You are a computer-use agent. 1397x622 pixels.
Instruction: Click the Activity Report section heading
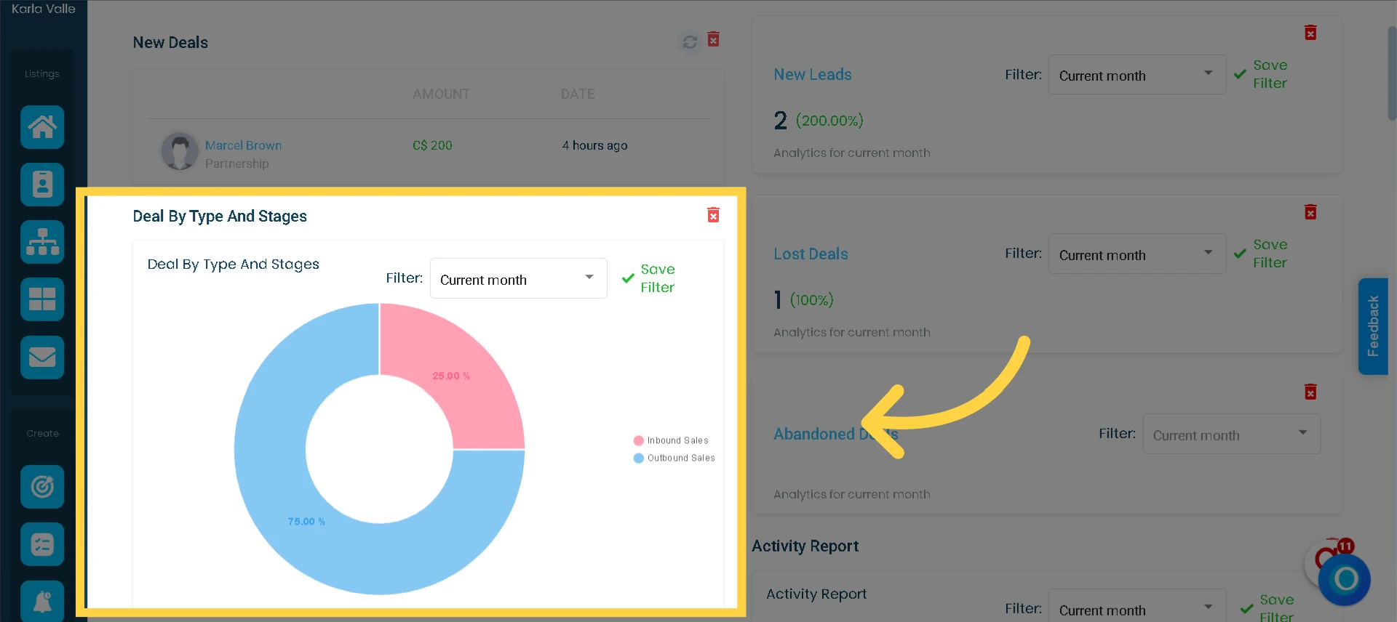point(805,546)
